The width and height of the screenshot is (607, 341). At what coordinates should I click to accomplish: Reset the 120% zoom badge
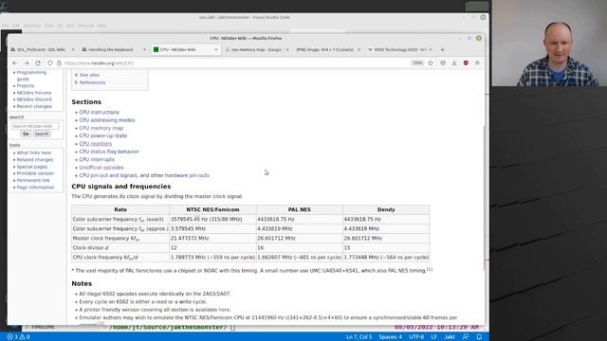pyautogui.click(x=417, y=63)
